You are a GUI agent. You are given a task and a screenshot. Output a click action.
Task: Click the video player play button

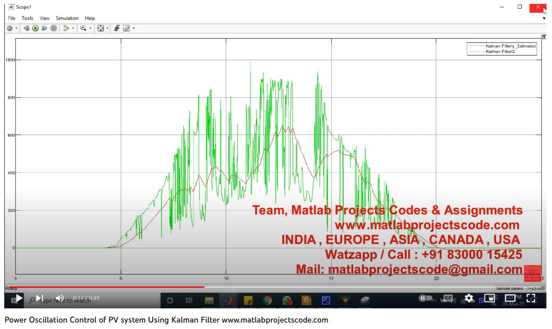(x=19, y=298)
